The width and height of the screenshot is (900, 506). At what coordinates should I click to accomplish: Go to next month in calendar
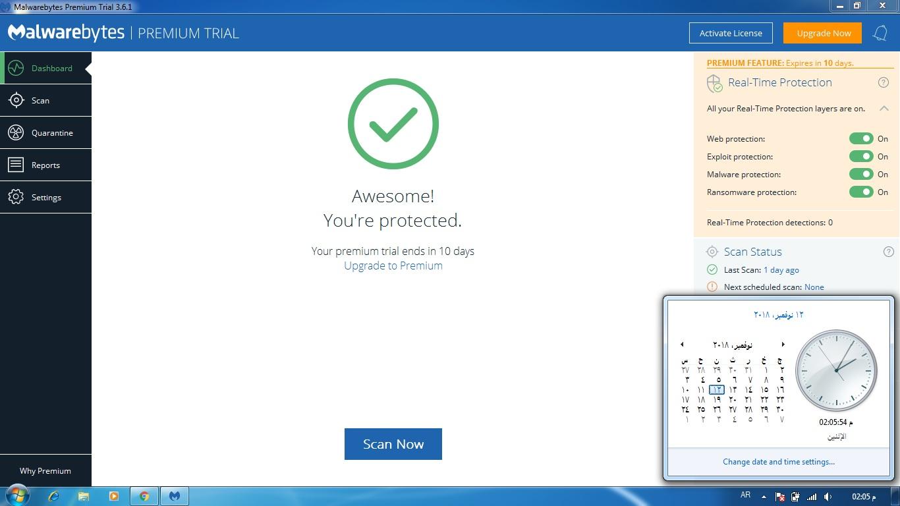pos(783,345)
